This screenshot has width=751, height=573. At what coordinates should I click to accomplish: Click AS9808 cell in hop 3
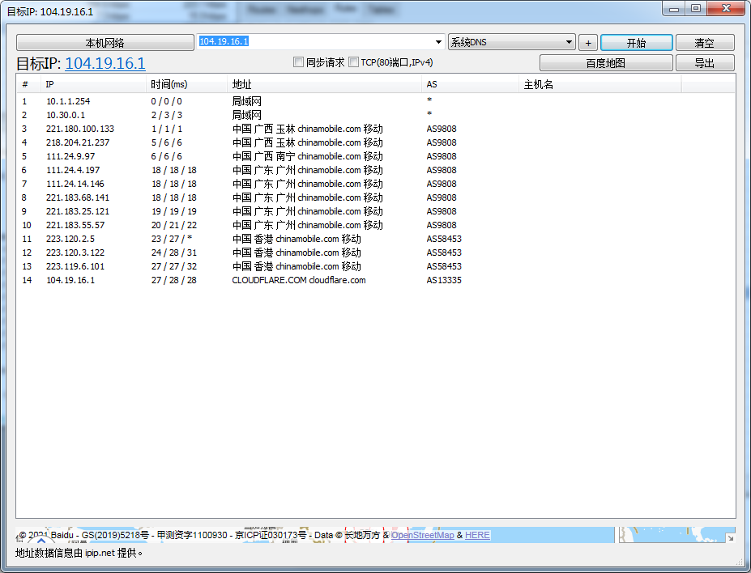point(442,129)
